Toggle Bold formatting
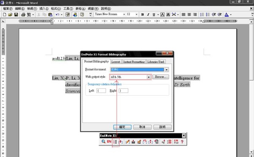The width and height of the screenshot is (254, 157). pos(143,14)
